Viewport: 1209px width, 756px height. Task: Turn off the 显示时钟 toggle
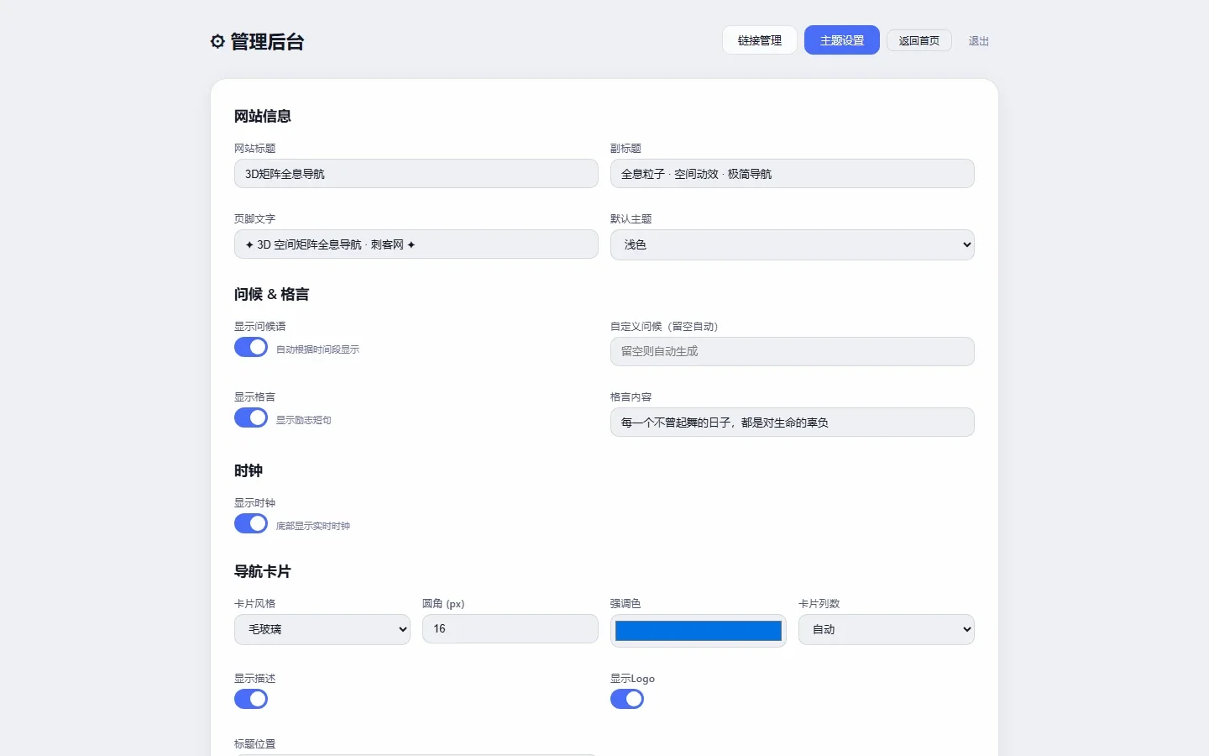[251, 523]
